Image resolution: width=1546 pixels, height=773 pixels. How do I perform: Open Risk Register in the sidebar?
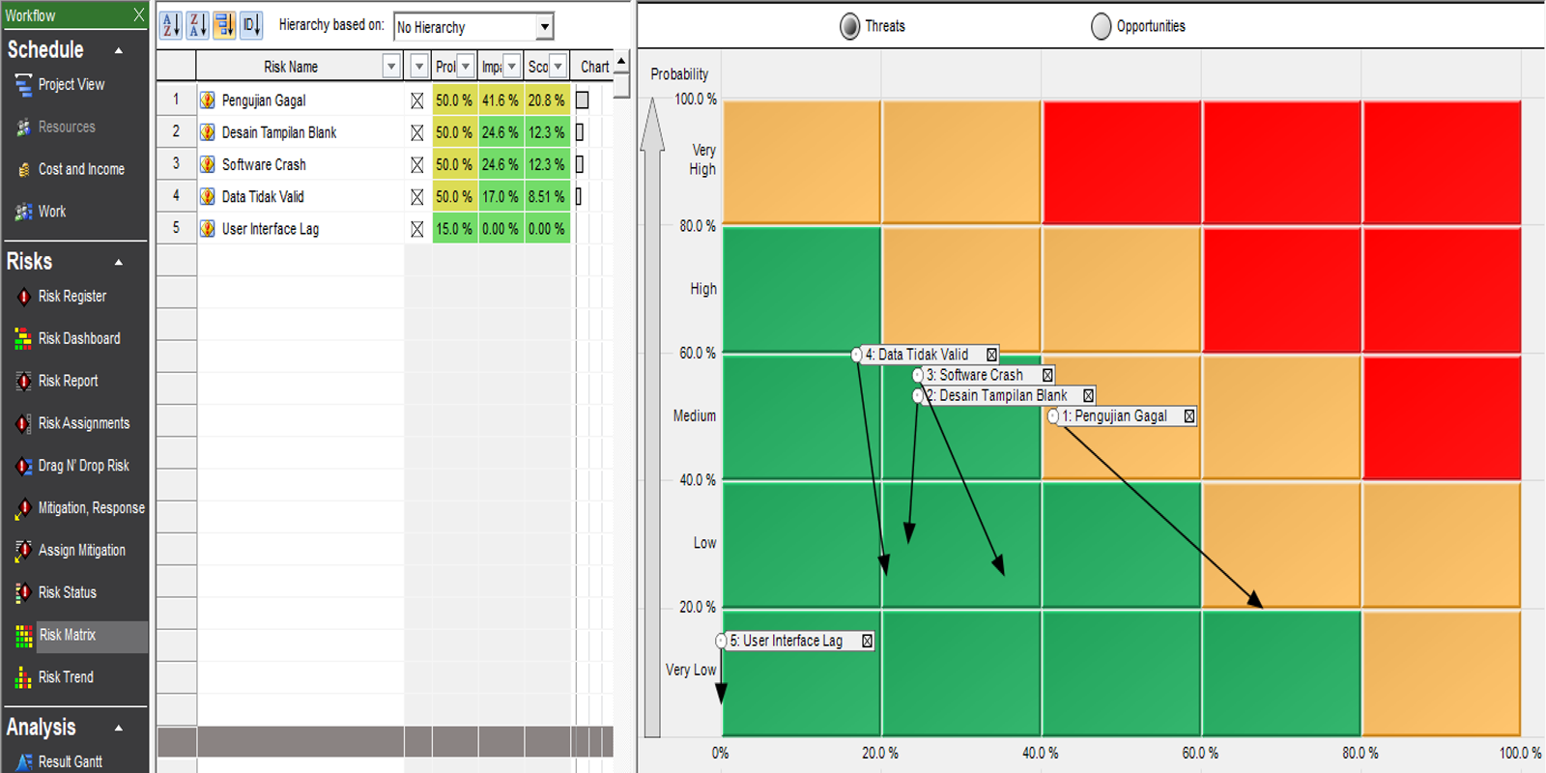tap(72, 297)
